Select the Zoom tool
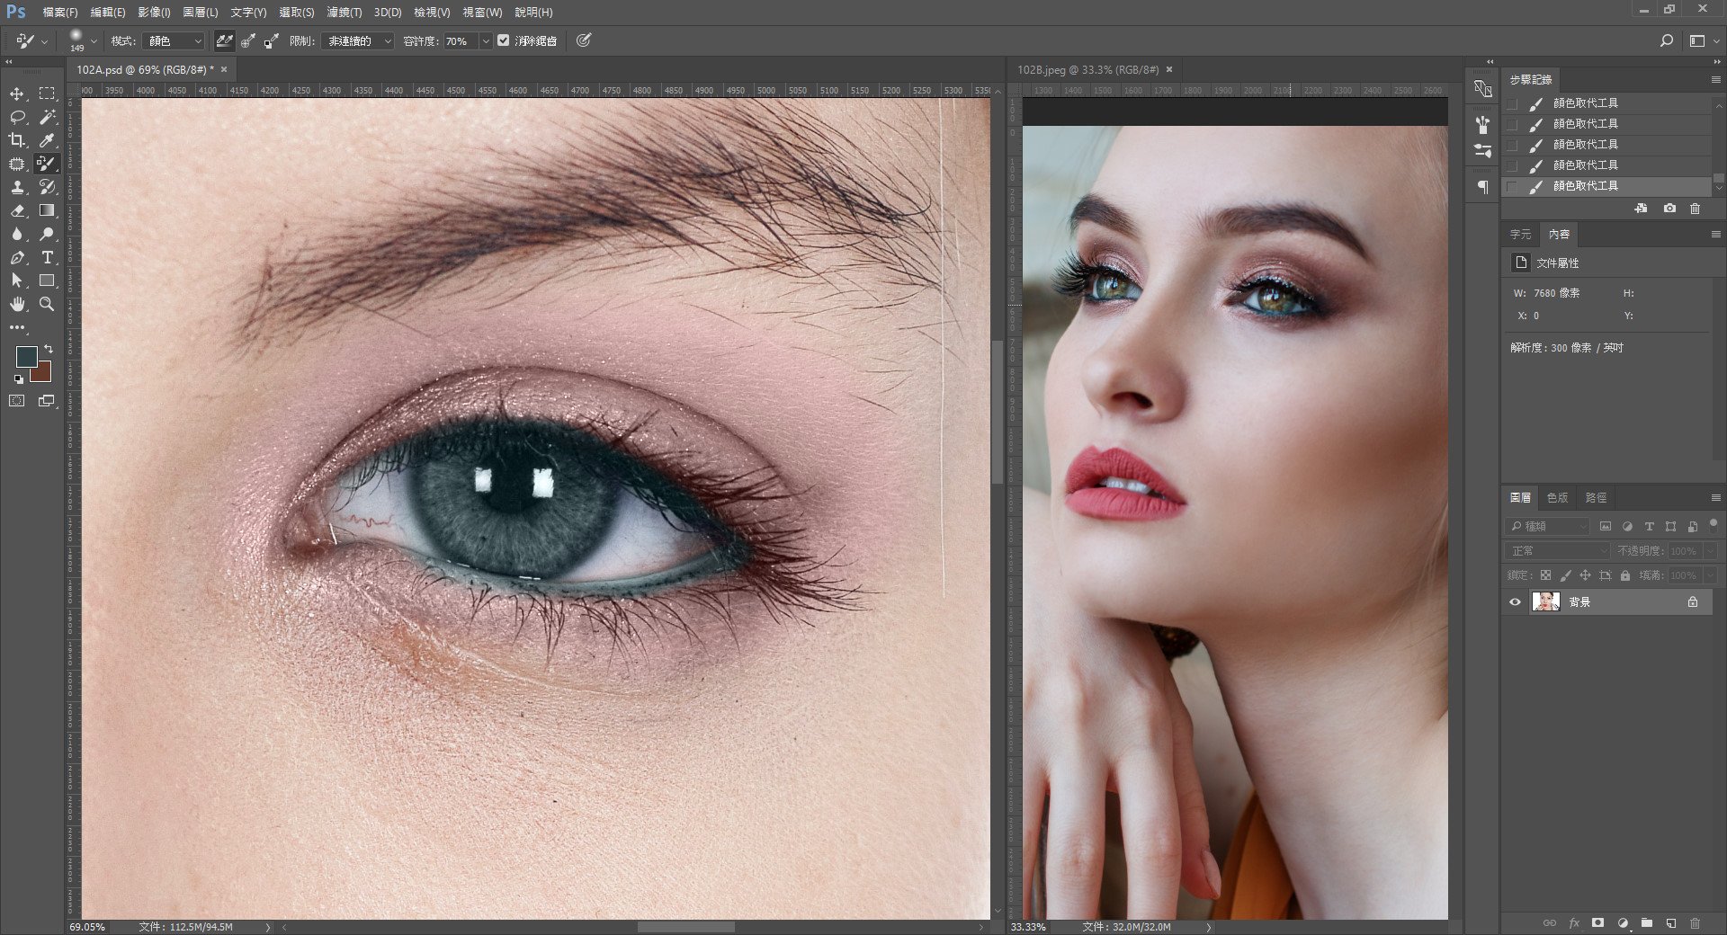This screenshot has height=935, width=1727. point(47,304)
